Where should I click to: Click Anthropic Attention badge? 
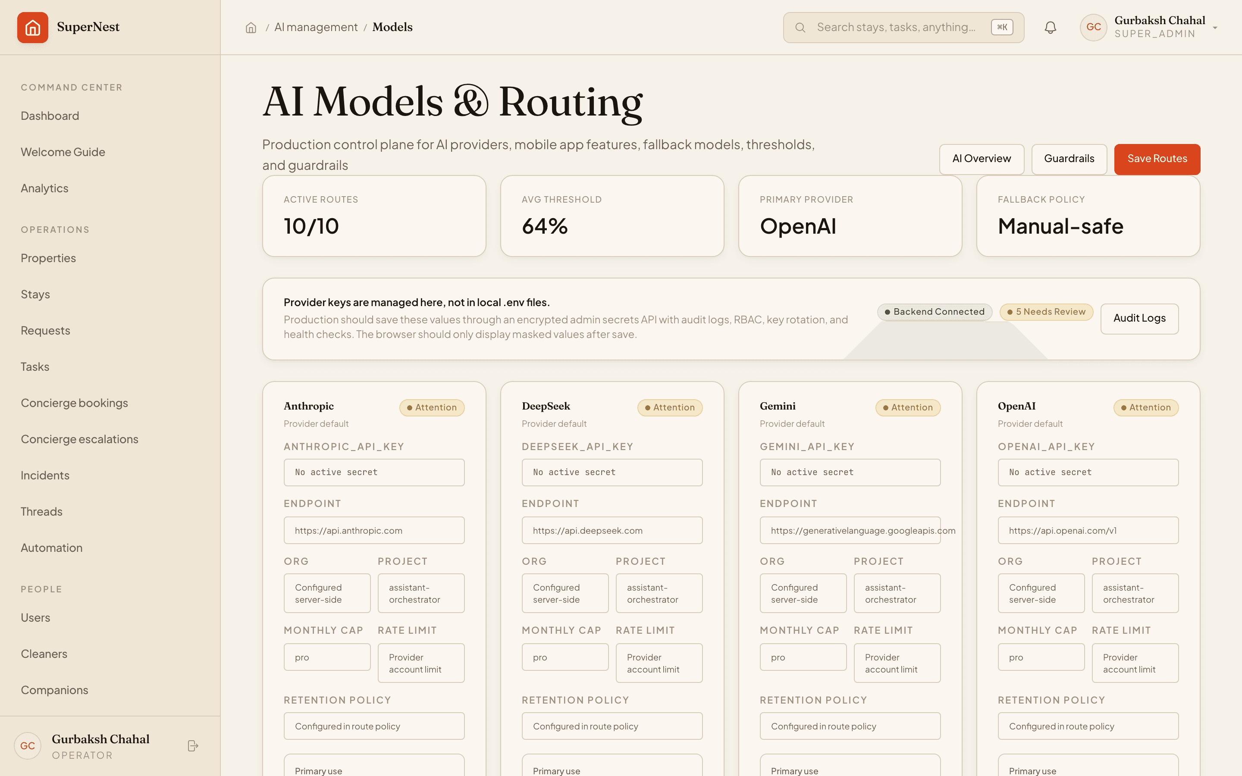432,407
